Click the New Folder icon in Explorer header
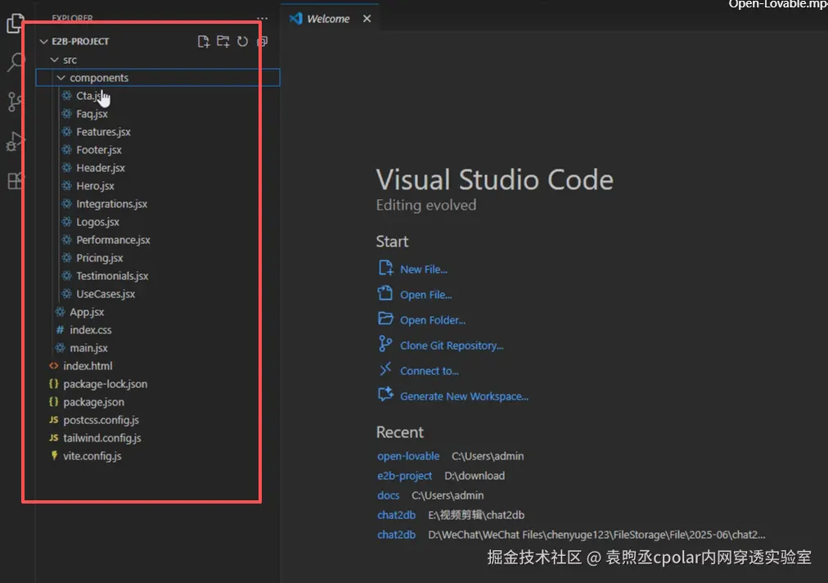Viewport: 828px width, 583px height. pos(223,42)
